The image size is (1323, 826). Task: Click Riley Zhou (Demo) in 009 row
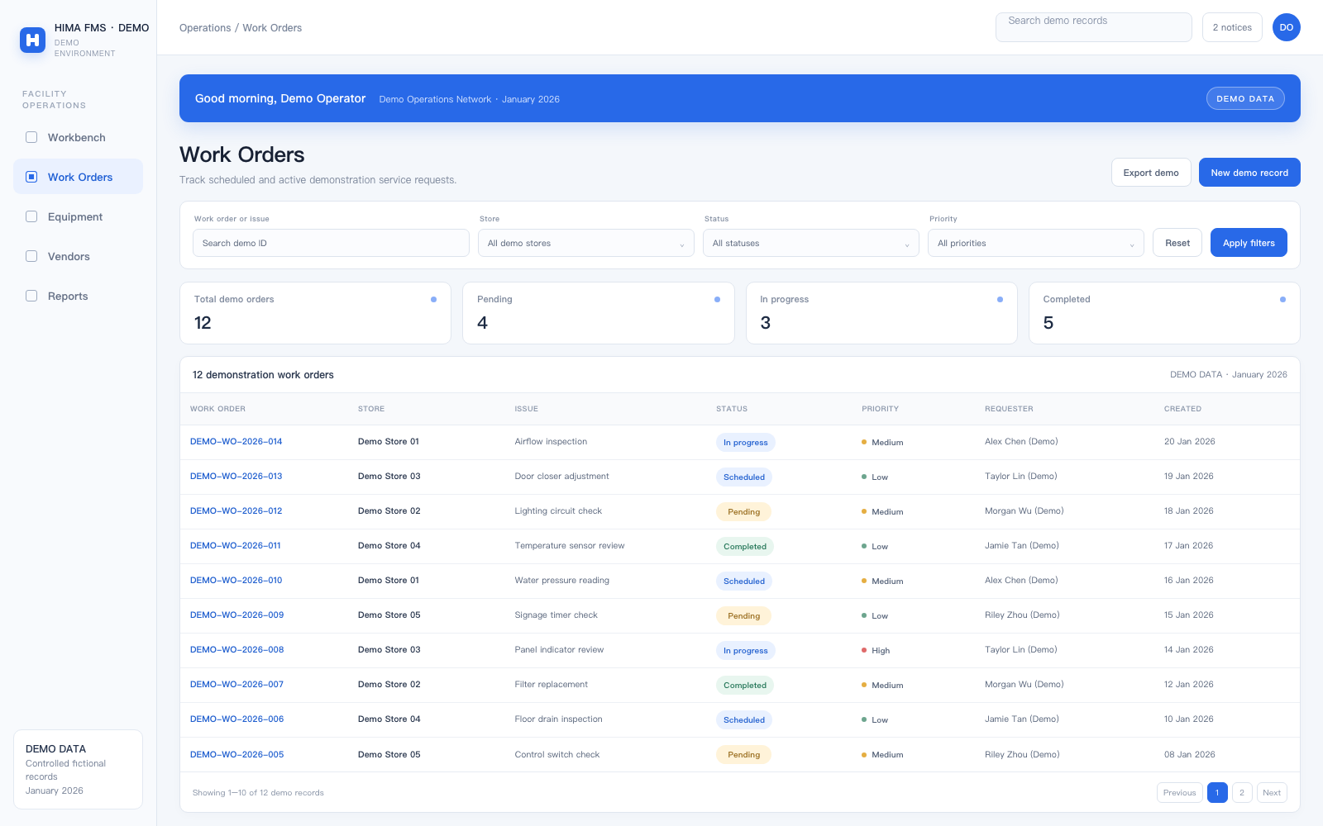tap(1022, 615)
